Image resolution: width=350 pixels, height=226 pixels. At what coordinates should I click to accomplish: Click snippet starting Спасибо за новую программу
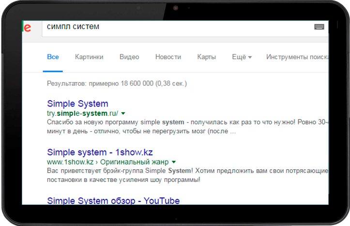(x=187, y=126)
